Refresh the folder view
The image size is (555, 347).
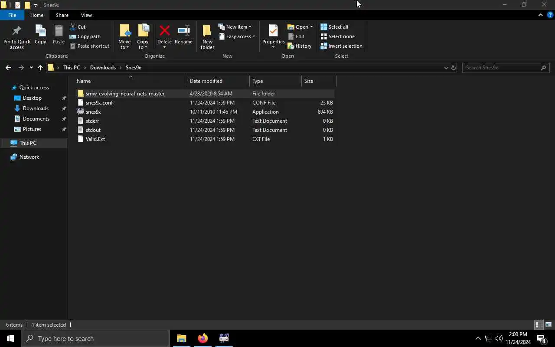pyautogui.click(x=454, y=68)
